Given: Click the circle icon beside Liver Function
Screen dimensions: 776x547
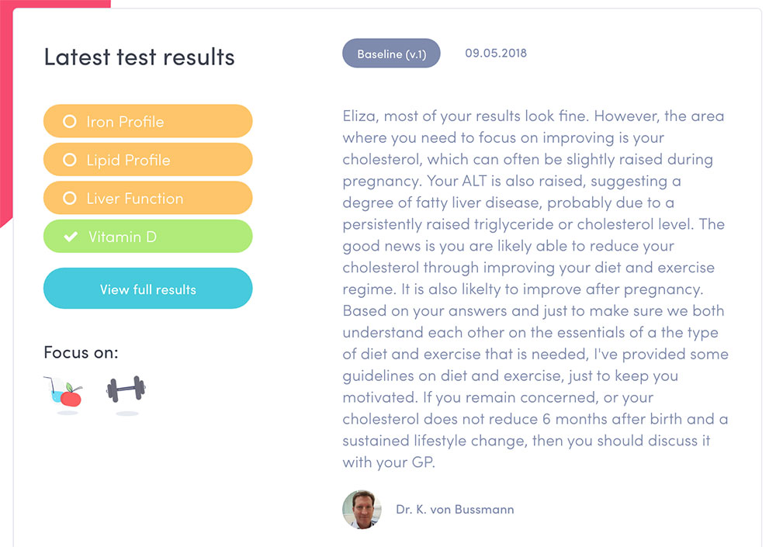Looking at the screenshot, I should point(71,198).
